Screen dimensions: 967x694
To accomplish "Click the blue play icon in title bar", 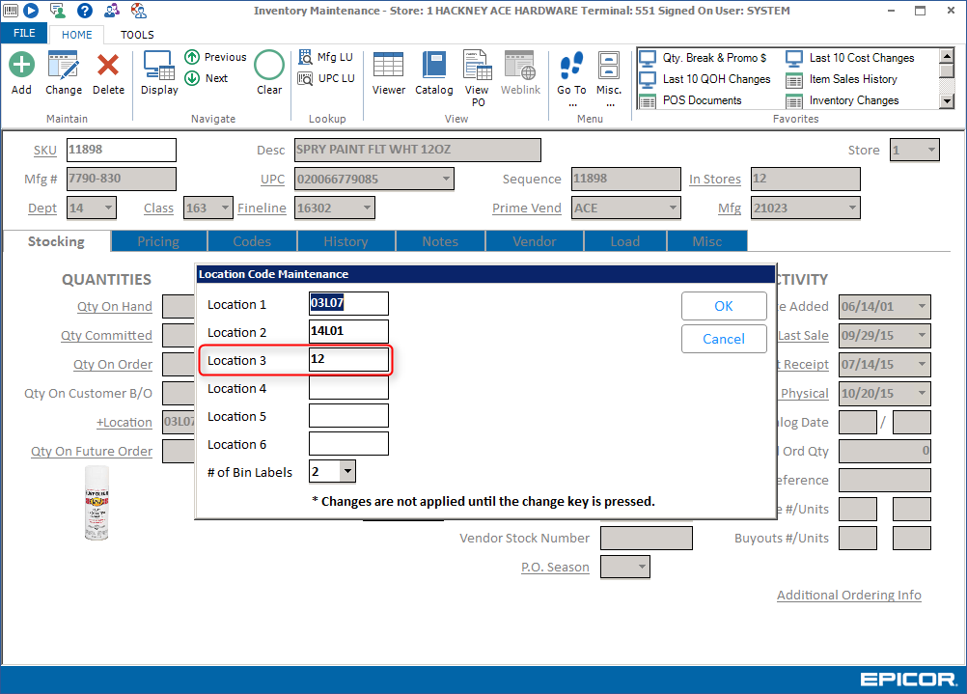I will [31, 10].
